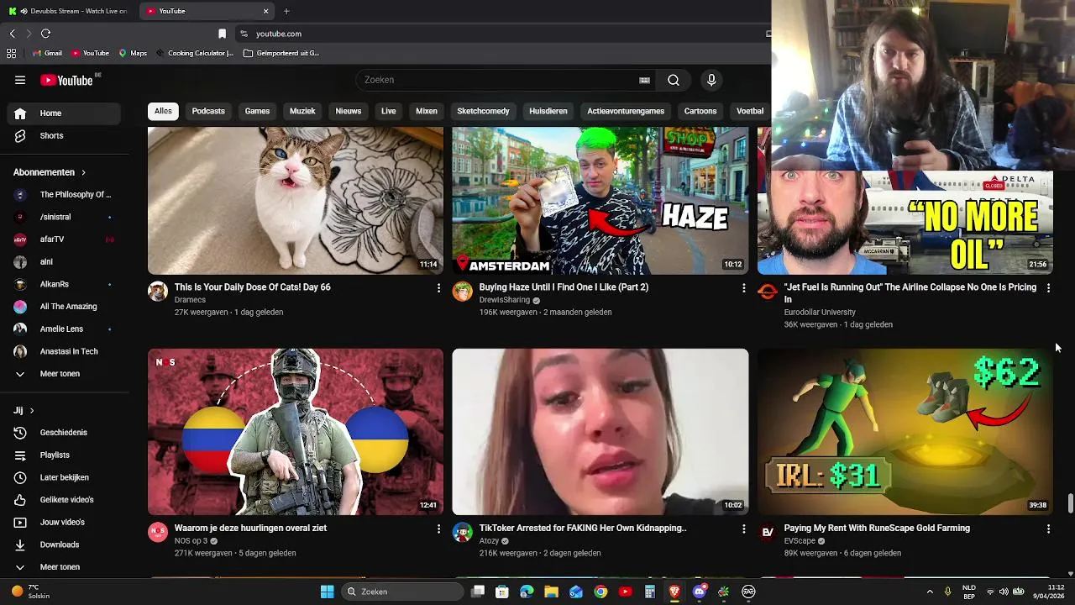Click the Windows Start button
This screenshot has height=605, width=1075.
[x=328, y=592]
